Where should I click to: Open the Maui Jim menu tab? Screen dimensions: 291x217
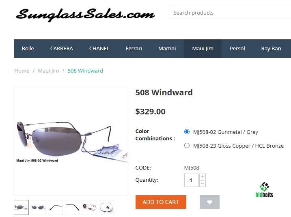click(x=203, y=49)
